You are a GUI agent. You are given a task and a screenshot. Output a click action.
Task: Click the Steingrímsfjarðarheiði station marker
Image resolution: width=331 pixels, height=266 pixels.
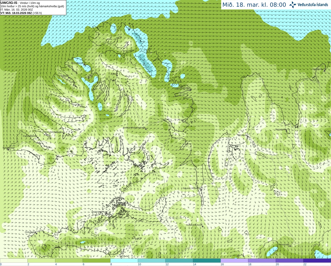point(146,129)
